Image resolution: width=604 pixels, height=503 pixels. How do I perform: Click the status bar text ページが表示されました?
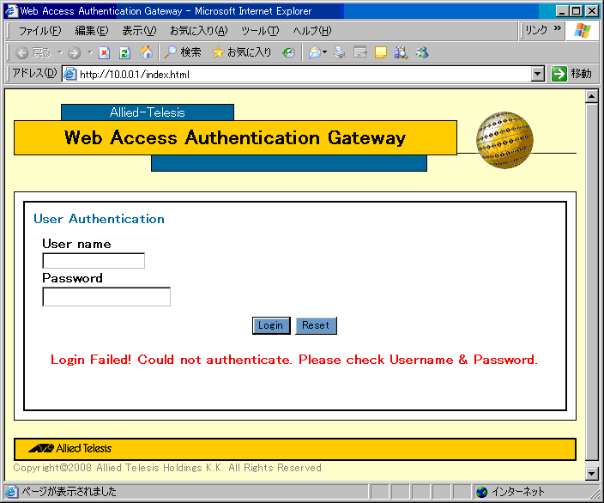click(x=69, y=492)
